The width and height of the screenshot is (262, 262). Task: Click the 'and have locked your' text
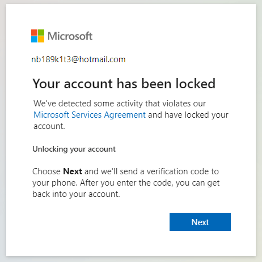click(x=188, y=115)
